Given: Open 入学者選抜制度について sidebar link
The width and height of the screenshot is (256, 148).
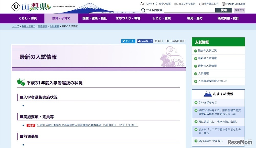Looking at the screenshot, I should (x=212, y=81).
